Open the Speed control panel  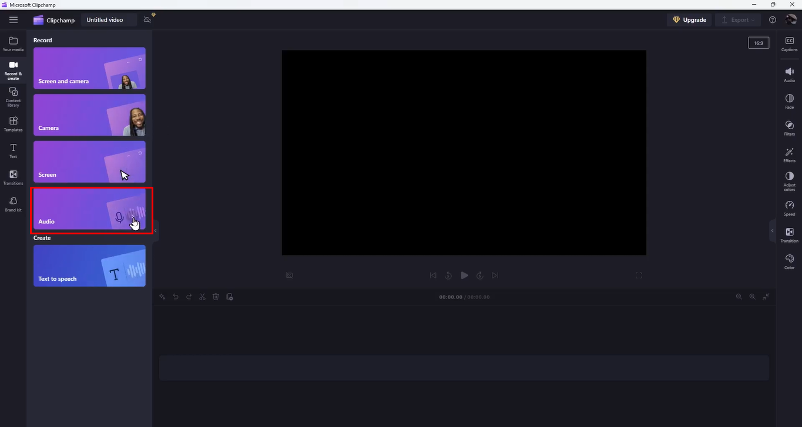pyautogui.click(x=789, y=209)
